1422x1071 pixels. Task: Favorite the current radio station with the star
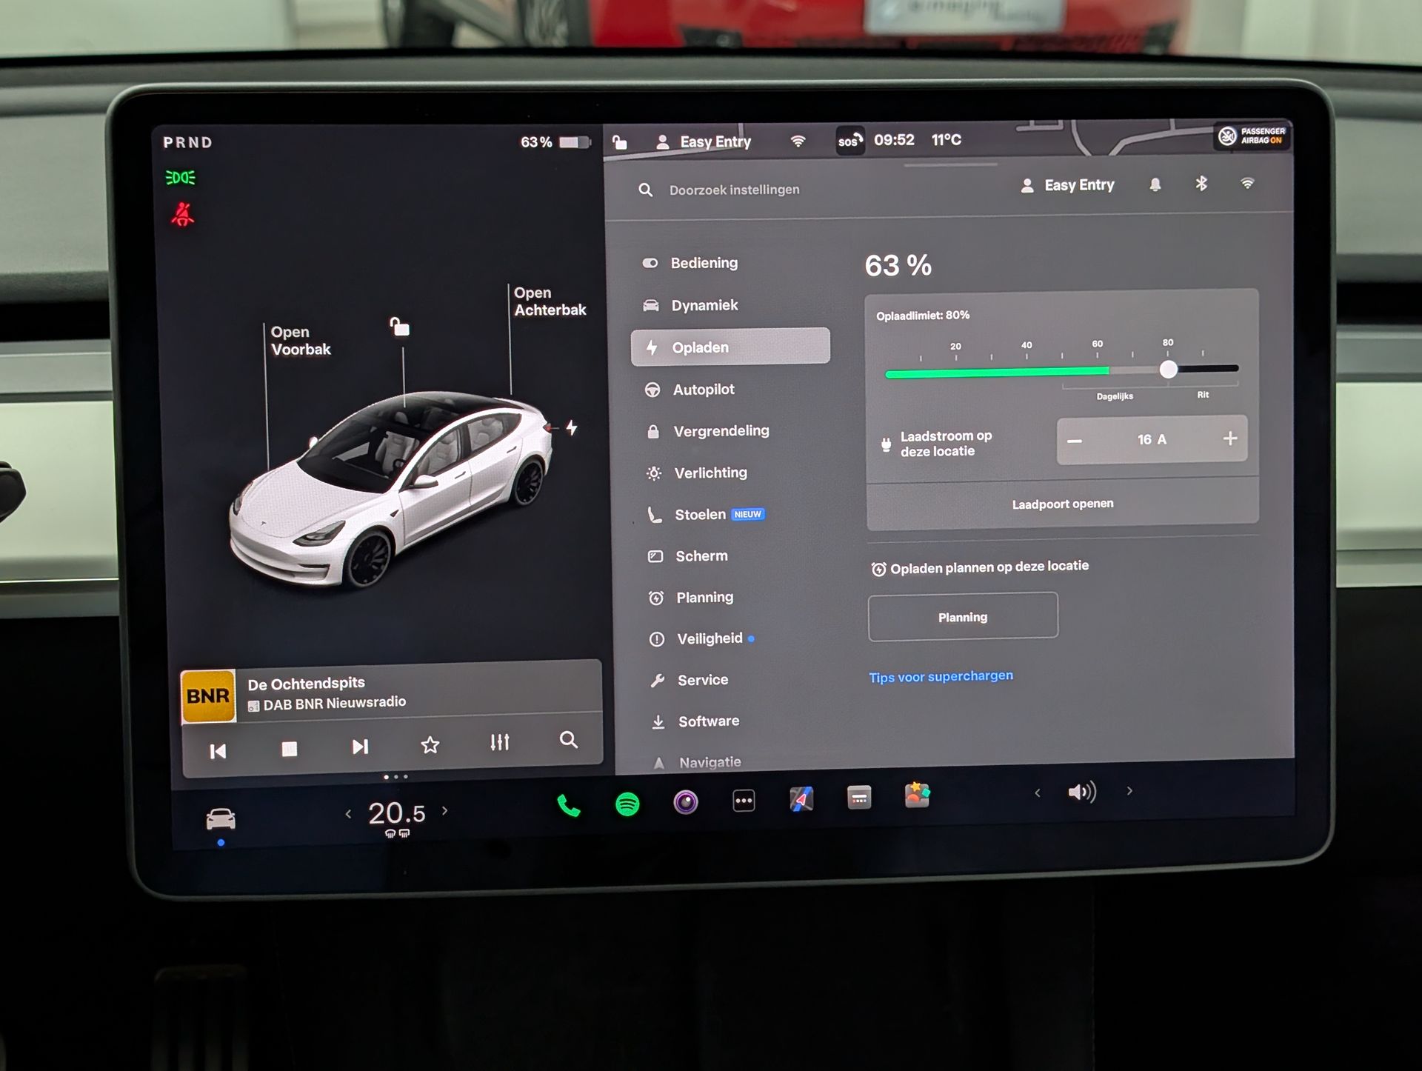pos(430,745)
